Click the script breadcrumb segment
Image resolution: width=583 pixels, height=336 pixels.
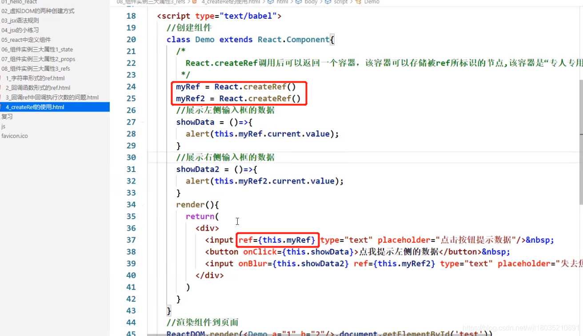pos(341,2)
